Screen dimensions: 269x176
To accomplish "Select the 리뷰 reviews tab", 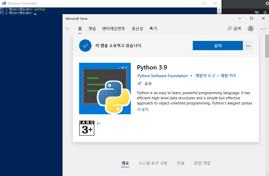I will pos(181,163).
